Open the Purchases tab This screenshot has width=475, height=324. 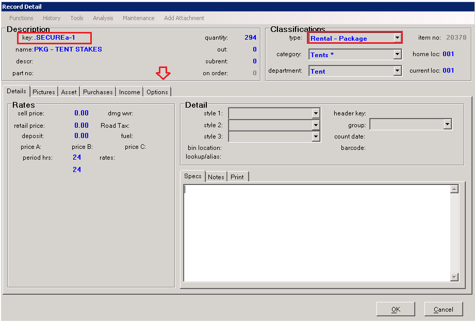point(98,92)
